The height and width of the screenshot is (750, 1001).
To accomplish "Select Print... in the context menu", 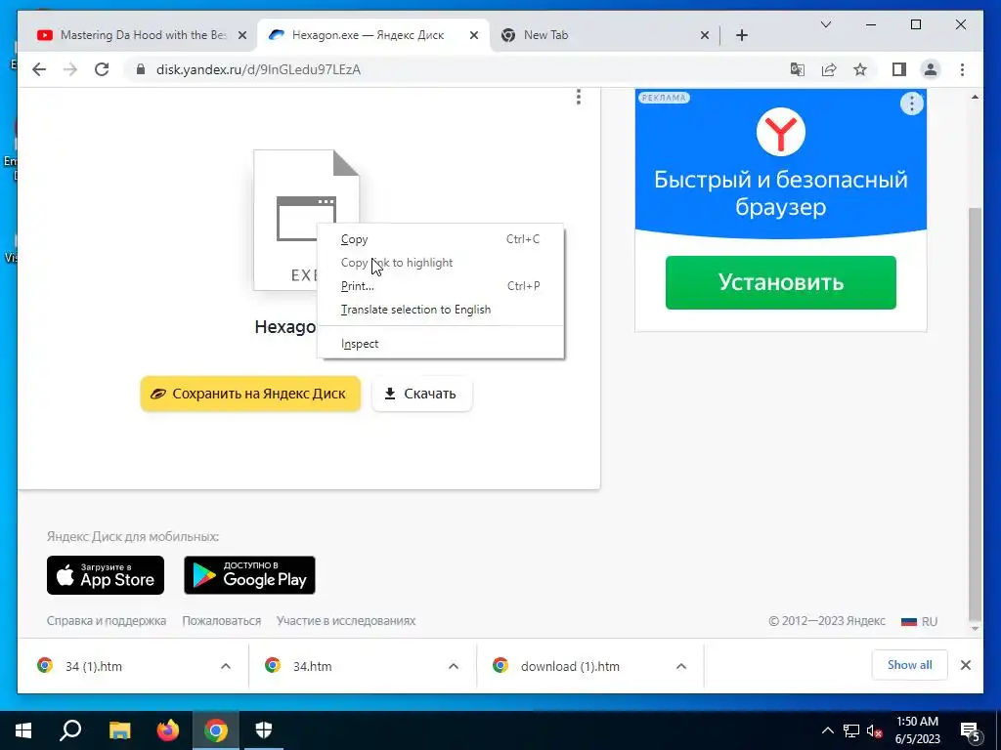I will click(x=440, y=286).
